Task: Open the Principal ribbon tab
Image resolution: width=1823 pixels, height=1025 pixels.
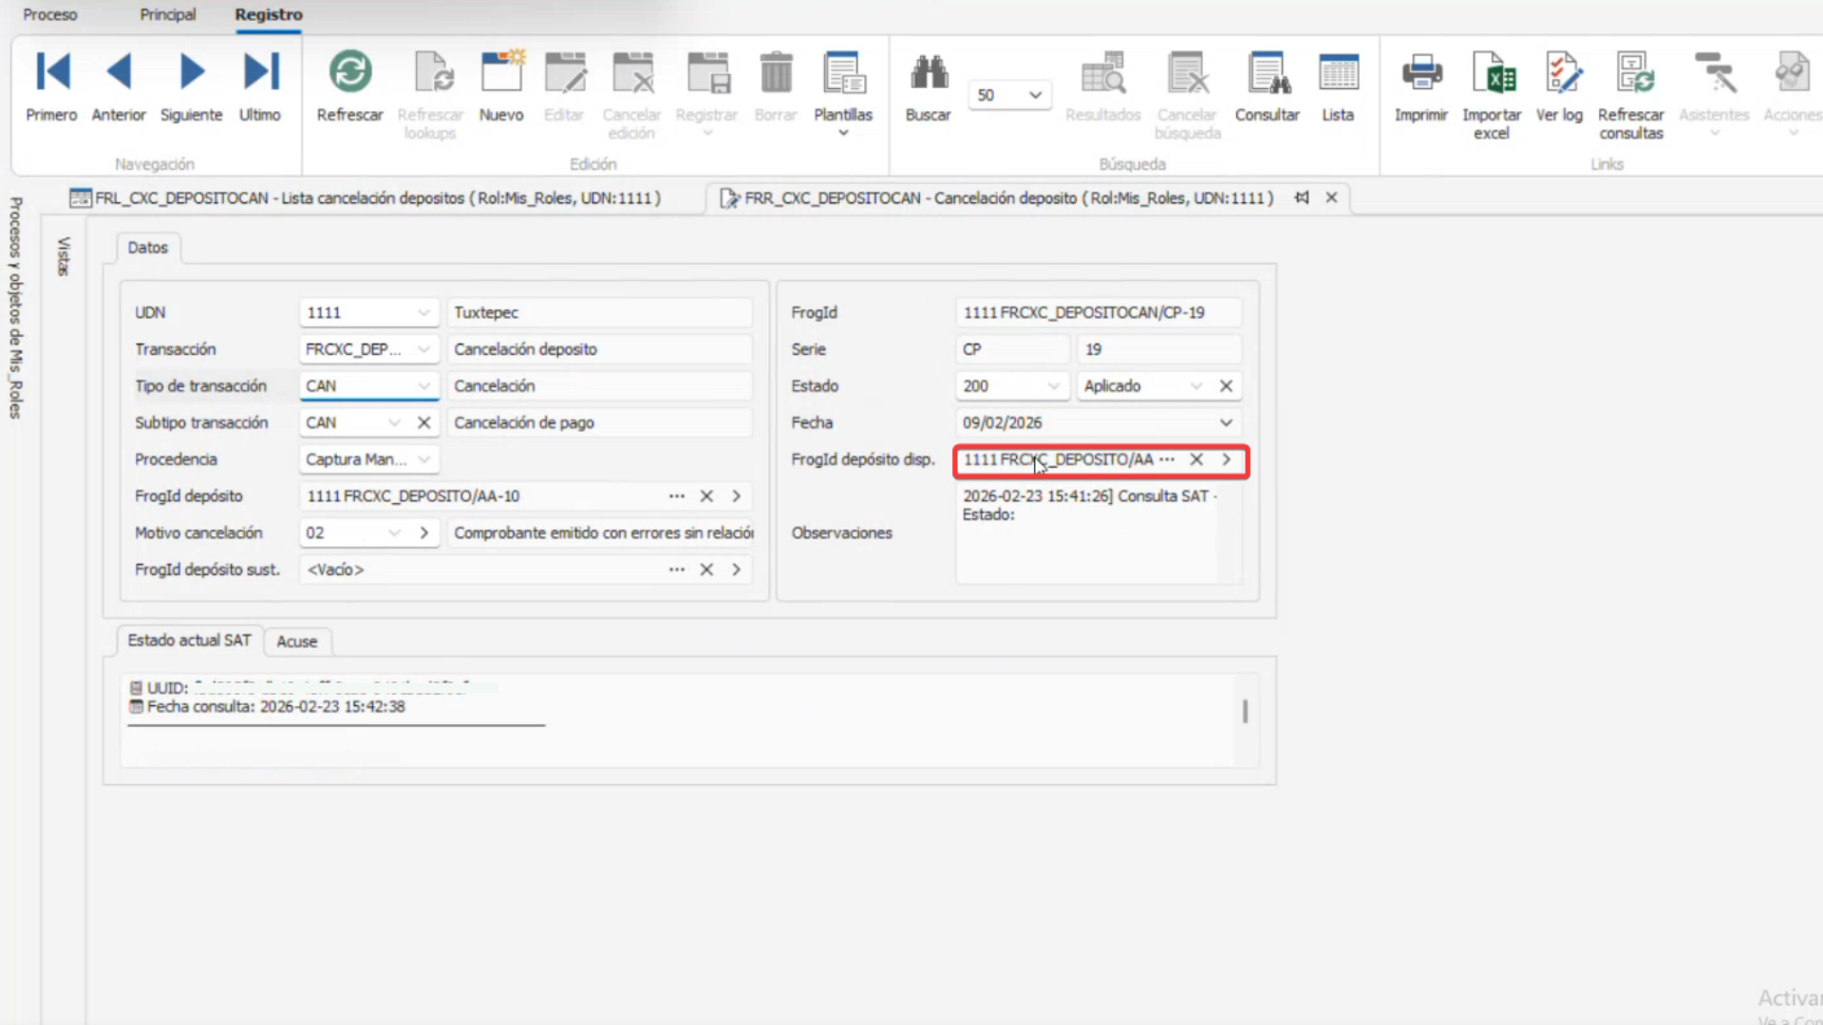Action: point(167,14)
